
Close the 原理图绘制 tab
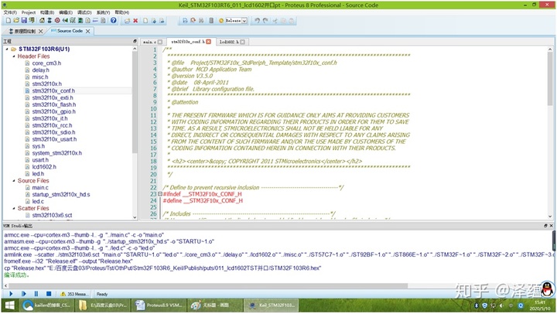[x=40, y=31]
